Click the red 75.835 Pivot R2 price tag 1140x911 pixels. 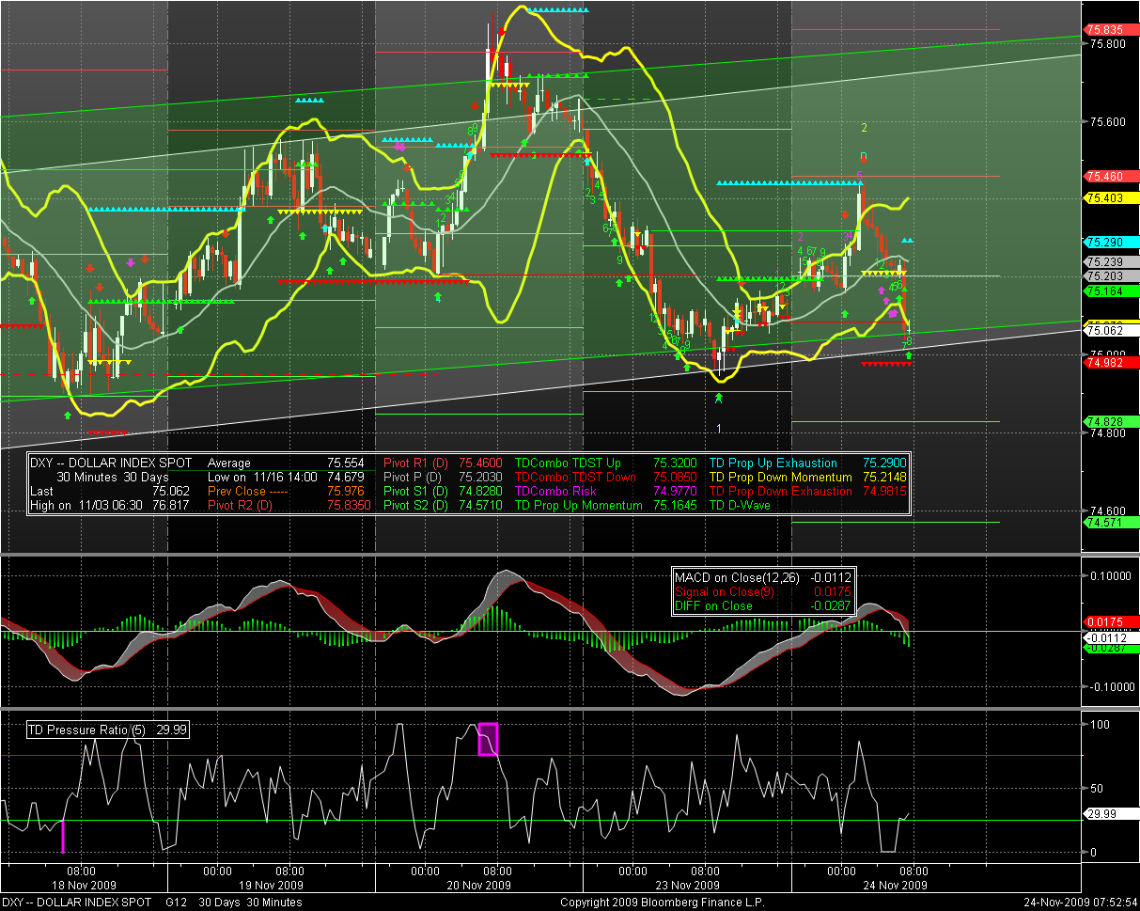(x=1104, y=29)
